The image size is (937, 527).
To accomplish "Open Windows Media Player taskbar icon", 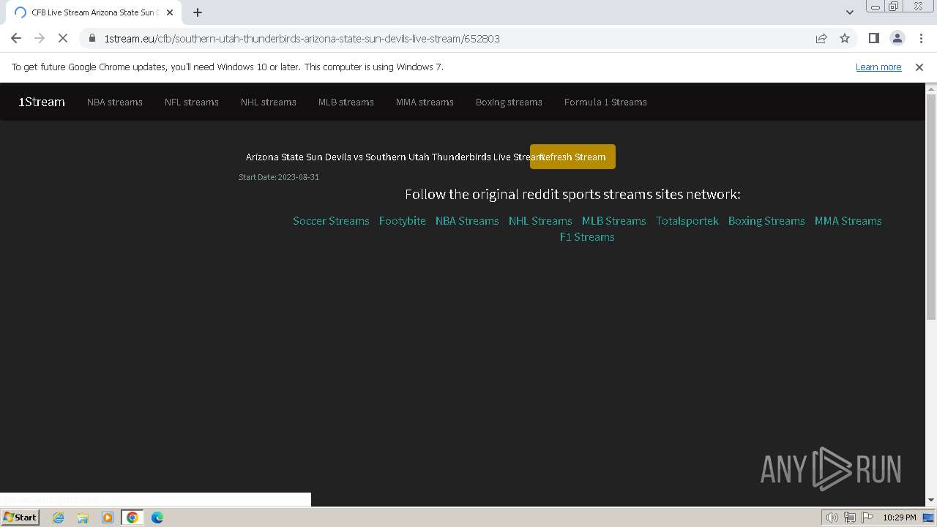I will pos(108,517).
